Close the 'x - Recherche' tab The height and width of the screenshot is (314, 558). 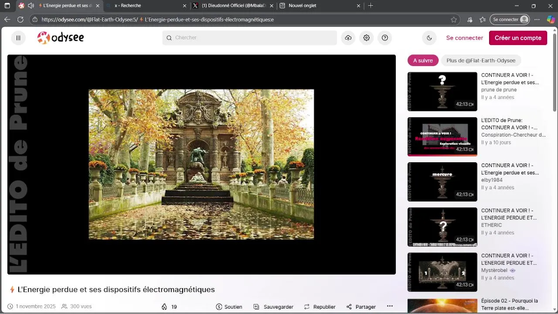pos(184,6)
